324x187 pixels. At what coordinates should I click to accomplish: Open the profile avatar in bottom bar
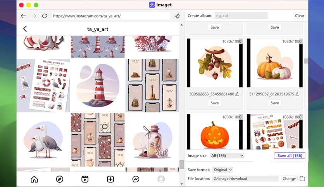coord(161,179)
